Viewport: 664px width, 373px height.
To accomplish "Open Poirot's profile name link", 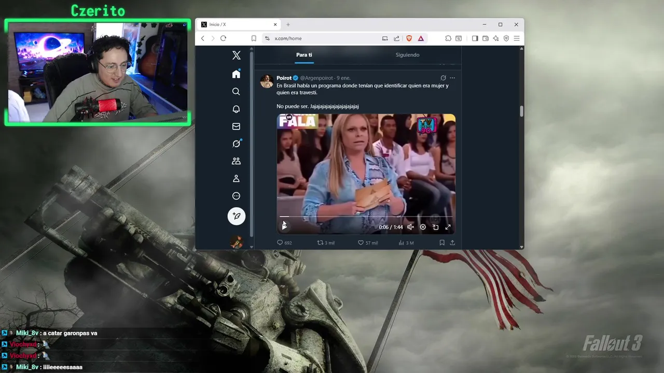I will tap(284, 78).
